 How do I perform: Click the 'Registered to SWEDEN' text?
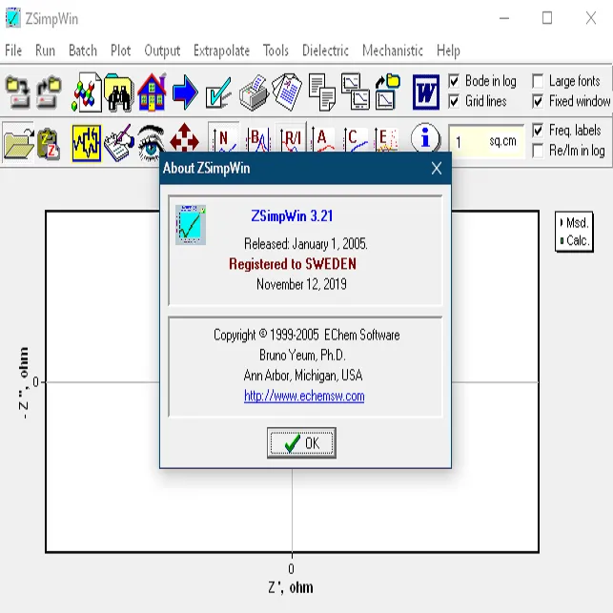point(293,264)
